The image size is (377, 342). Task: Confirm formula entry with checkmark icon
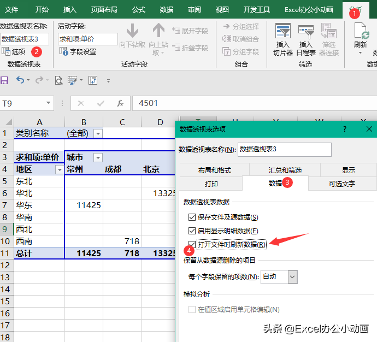[x=101, y=103]
